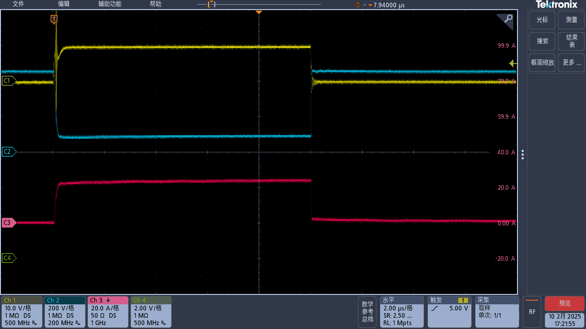The height and width of the screenshot is (329, 586).
Task: Select the C4 channel ground marker
Action: click(x=8, y=258)
